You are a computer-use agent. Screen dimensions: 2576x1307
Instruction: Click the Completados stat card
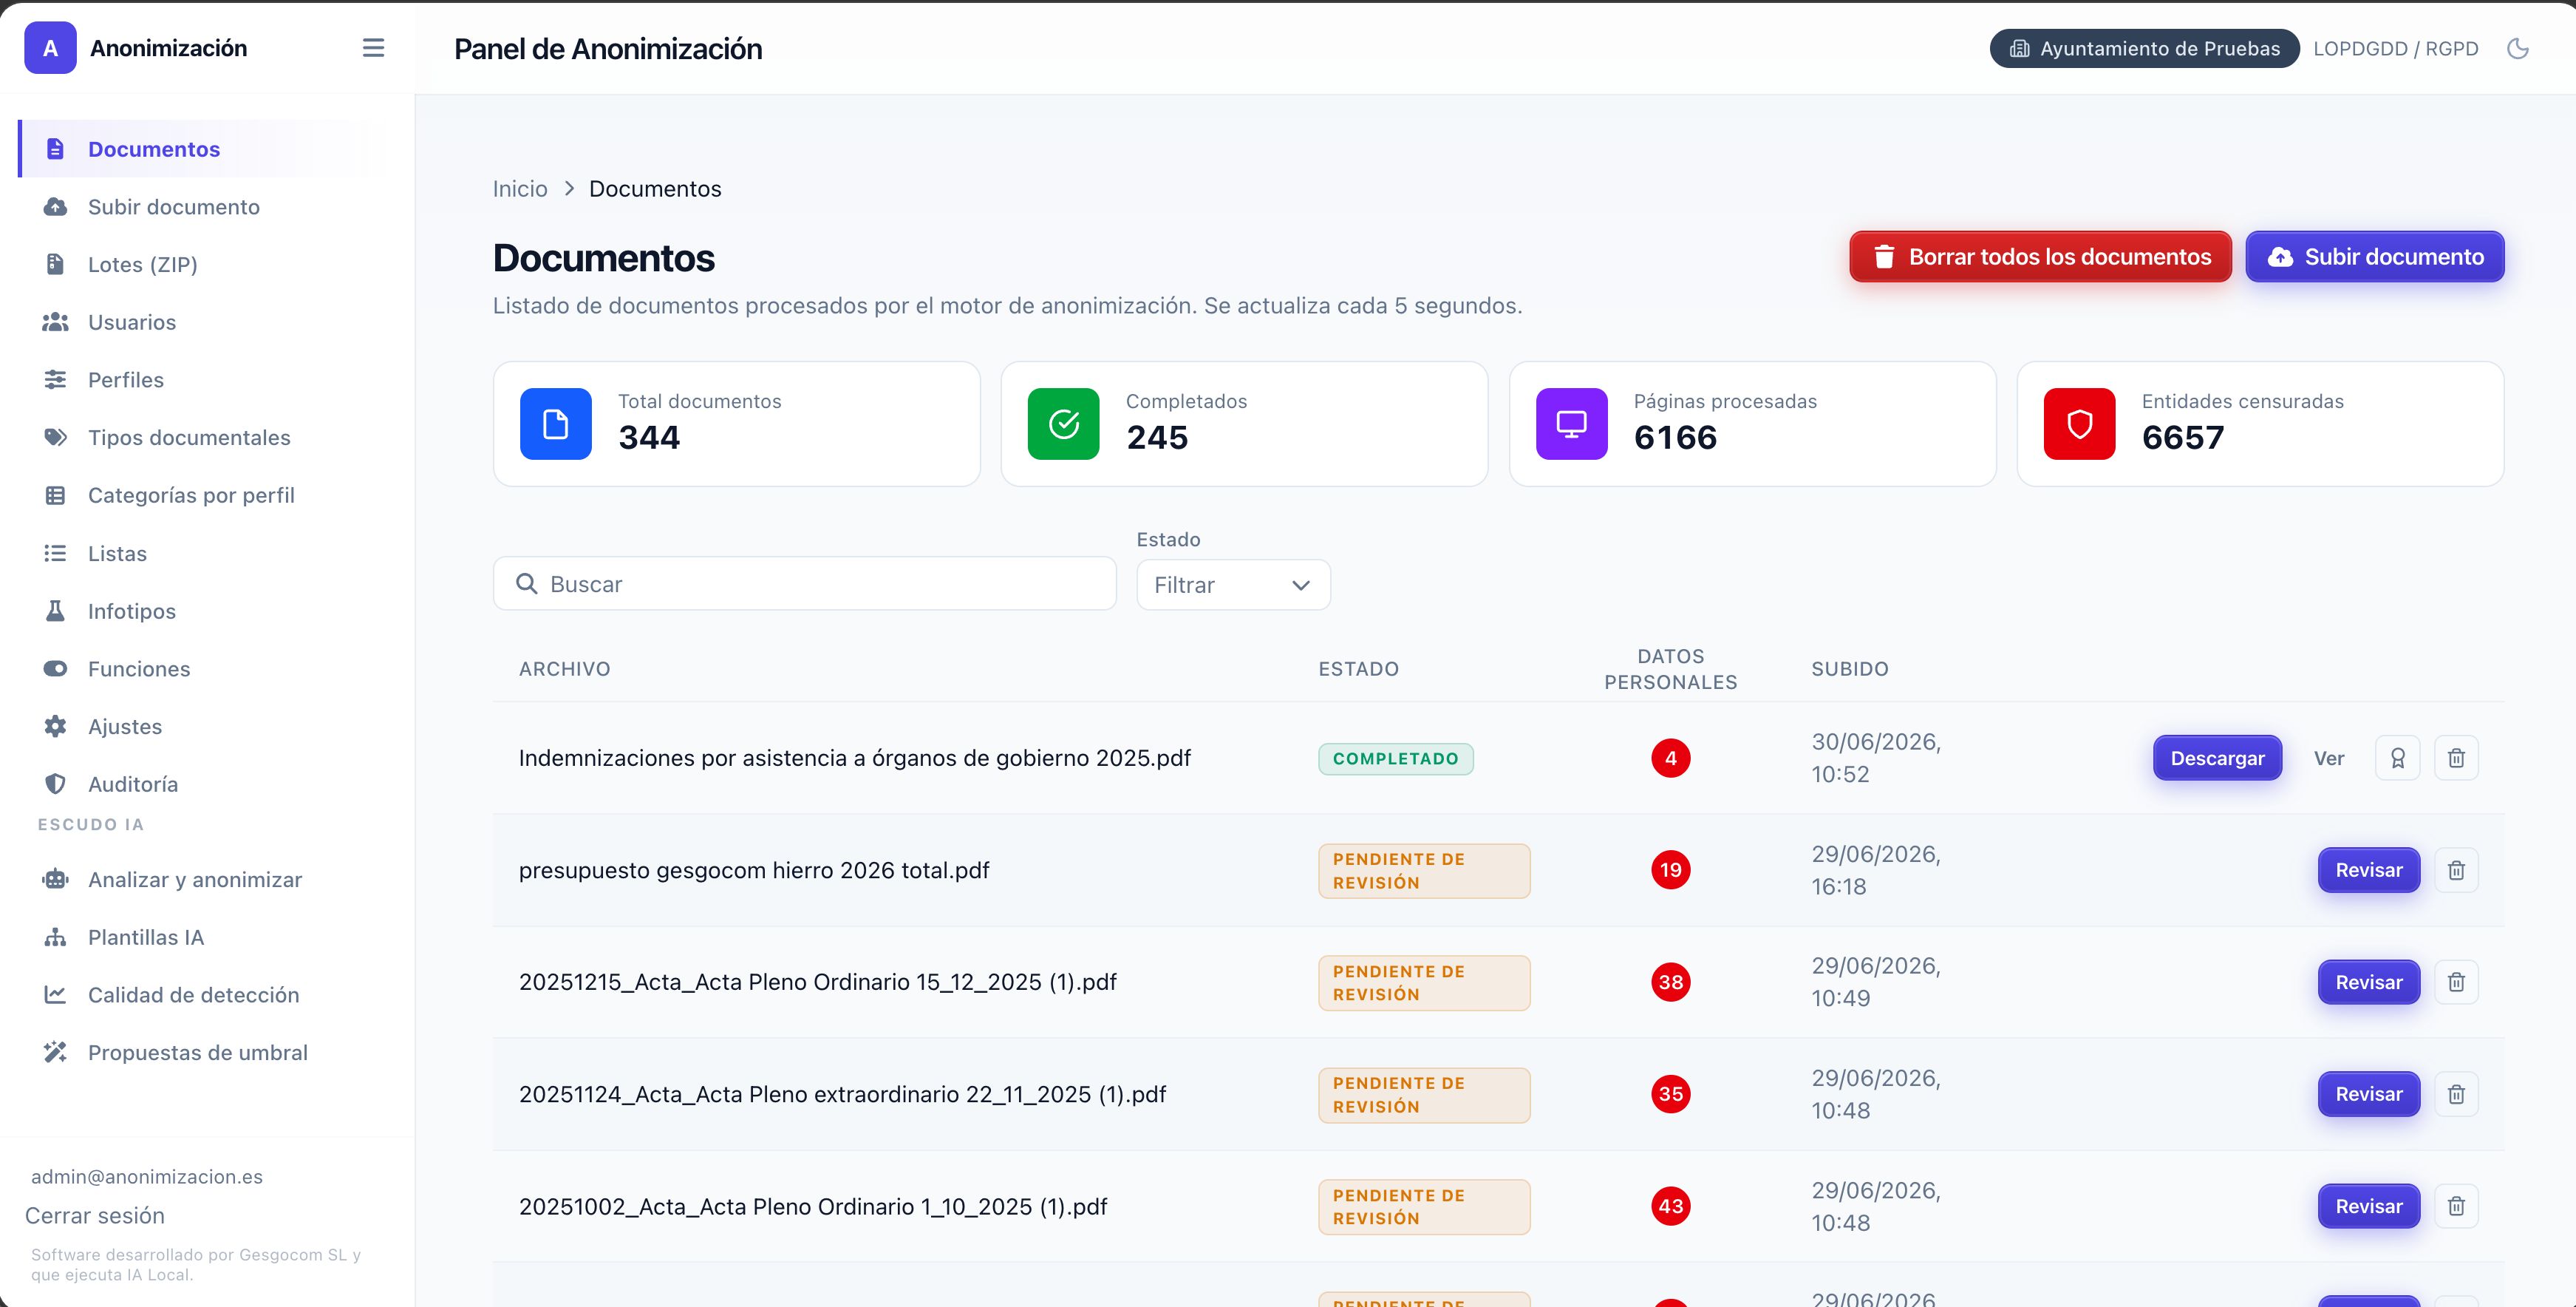1245,424
